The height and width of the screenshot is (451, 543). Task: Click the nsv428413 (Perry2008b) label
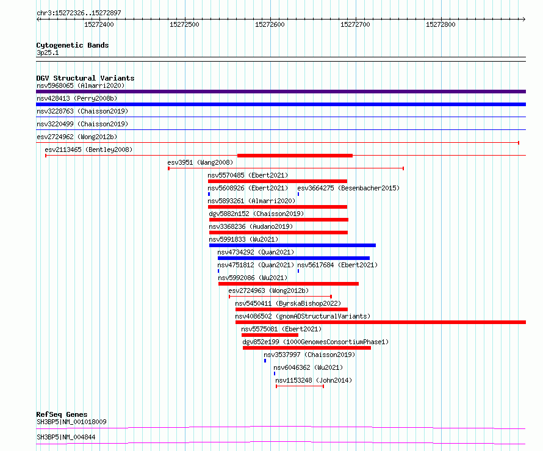[77, 98]
